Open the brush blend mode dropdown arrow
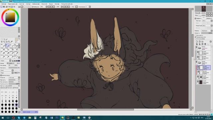Viewport: 213px width, 120px height. pos(10,61)
